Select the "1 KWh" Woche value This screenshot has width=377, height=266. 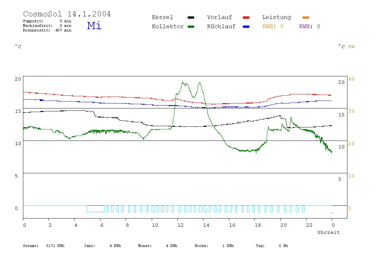(228, 246)
